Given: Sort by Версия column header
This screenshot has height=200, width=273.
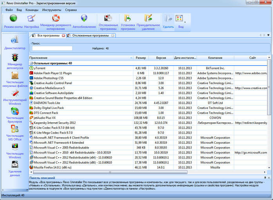Looking at the screenshot, I should tap(161, 58).
